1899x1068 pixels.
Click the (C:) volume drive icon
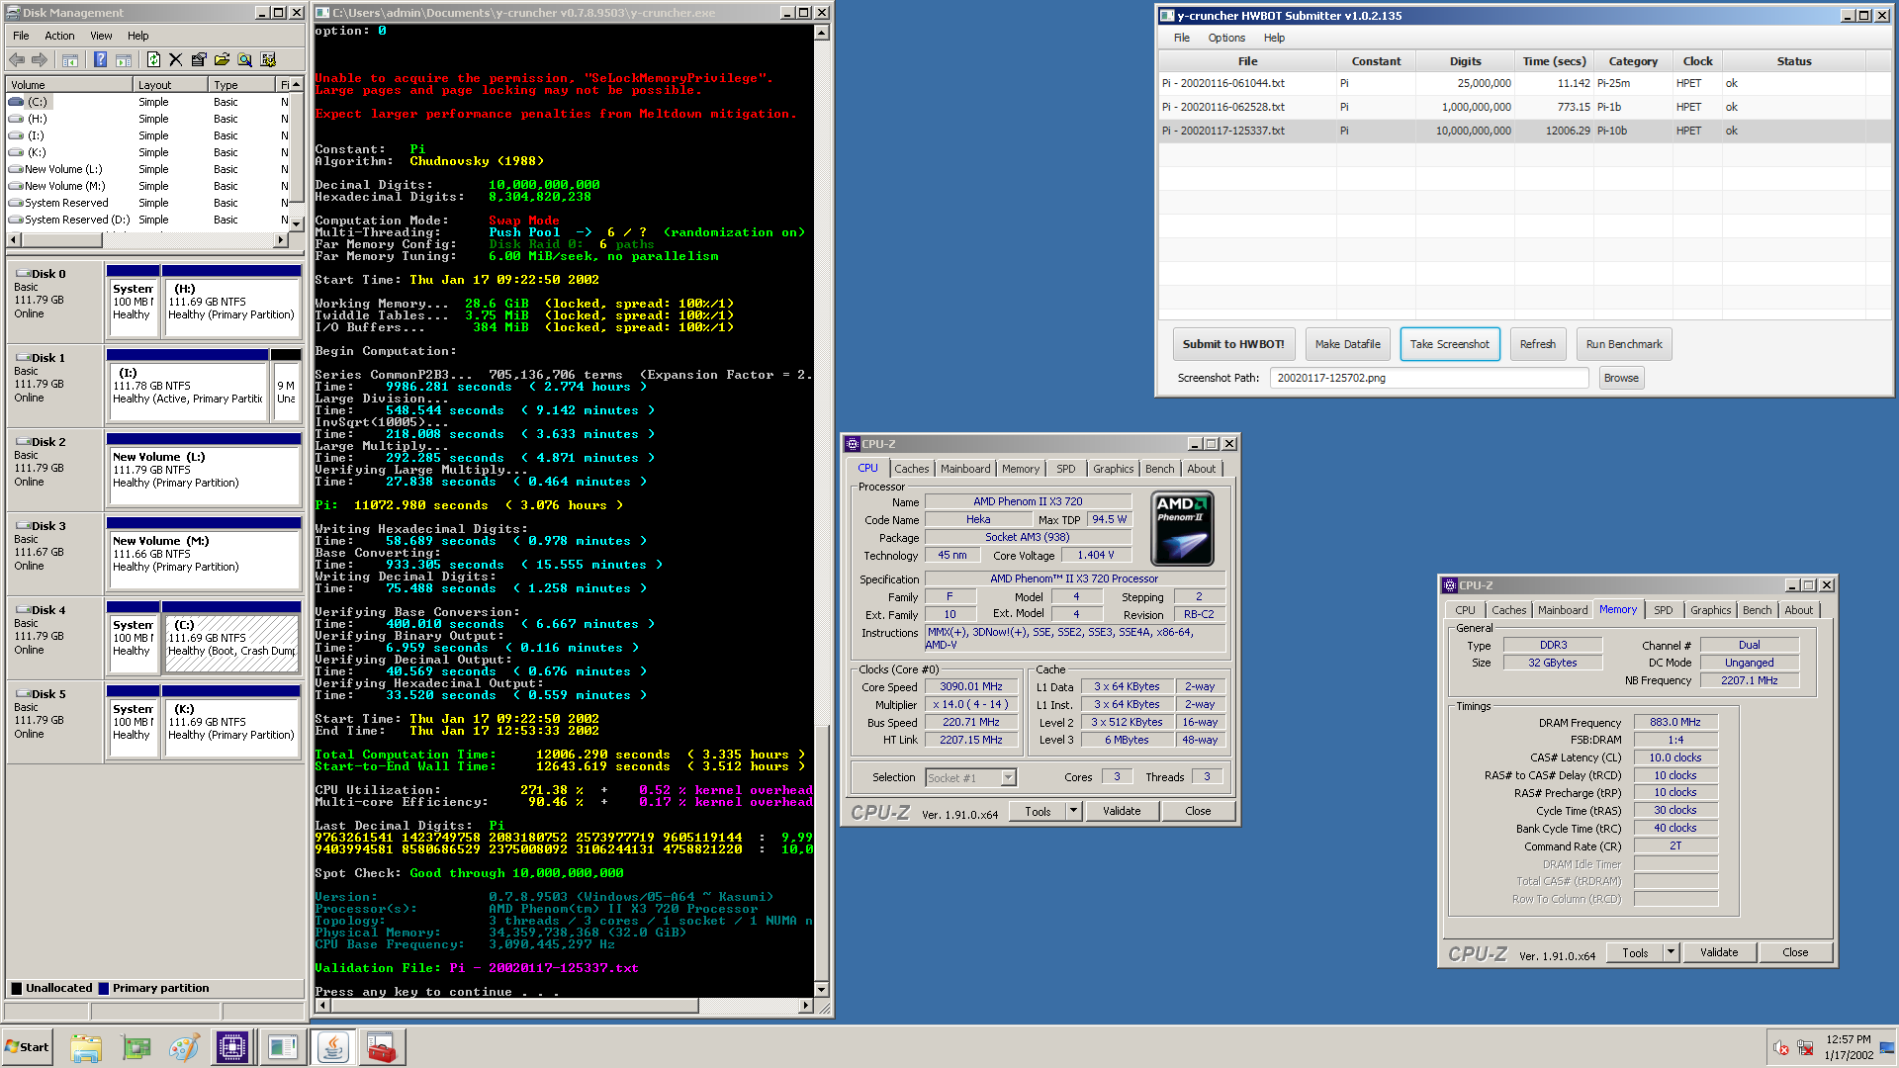click(16, 102)
